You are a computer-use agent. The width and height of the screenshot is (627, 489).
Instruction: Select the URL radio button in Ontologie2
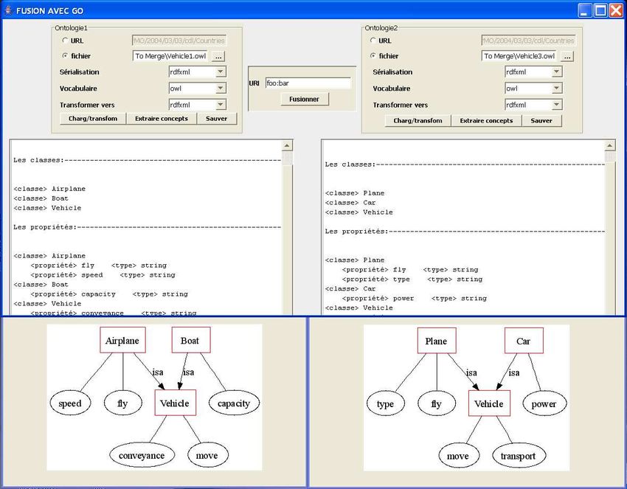click(x=373, y=41)
